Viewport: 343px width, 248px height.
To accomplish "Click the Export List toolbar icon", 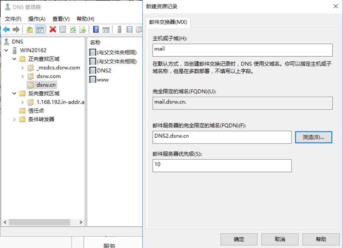I will (x=83, y=30).
